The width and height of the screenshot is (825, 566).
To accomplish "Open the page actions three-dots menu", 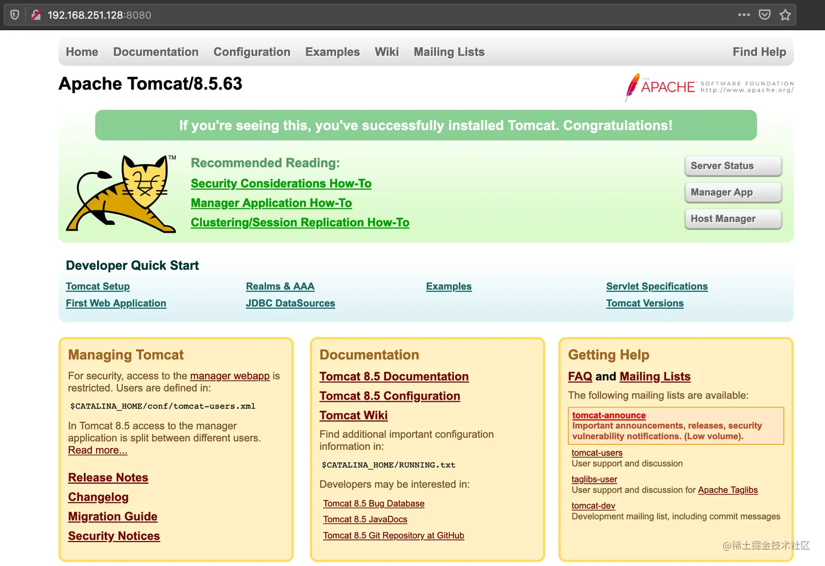I will (x=744, y=15).
